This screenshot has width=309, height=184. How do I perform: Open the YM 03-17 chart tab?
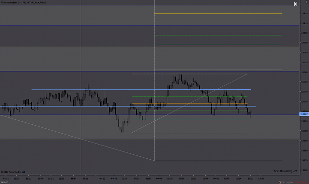coord(4,182)
